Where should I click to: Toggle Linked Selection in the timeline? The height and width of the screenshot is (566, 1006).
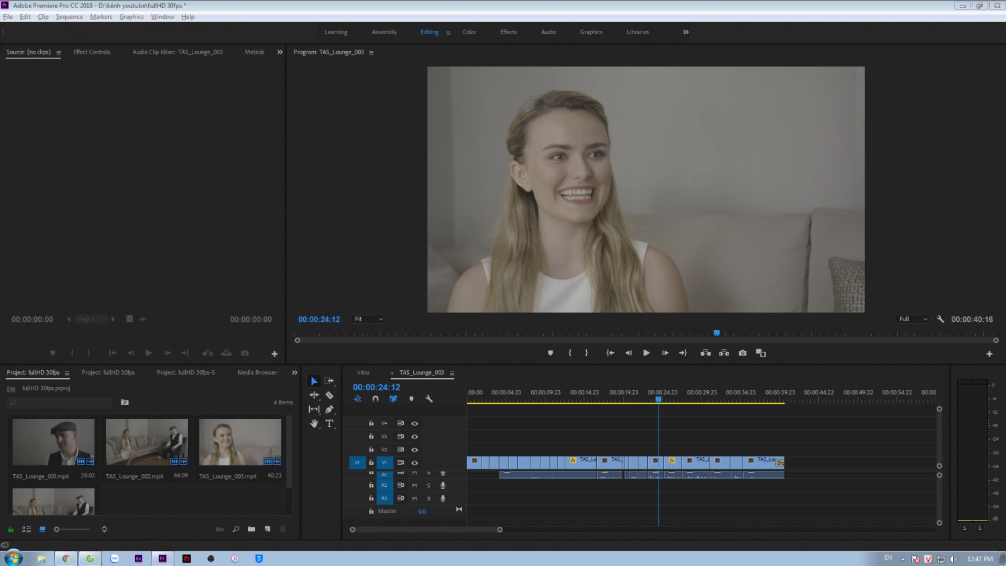point(393,399)
